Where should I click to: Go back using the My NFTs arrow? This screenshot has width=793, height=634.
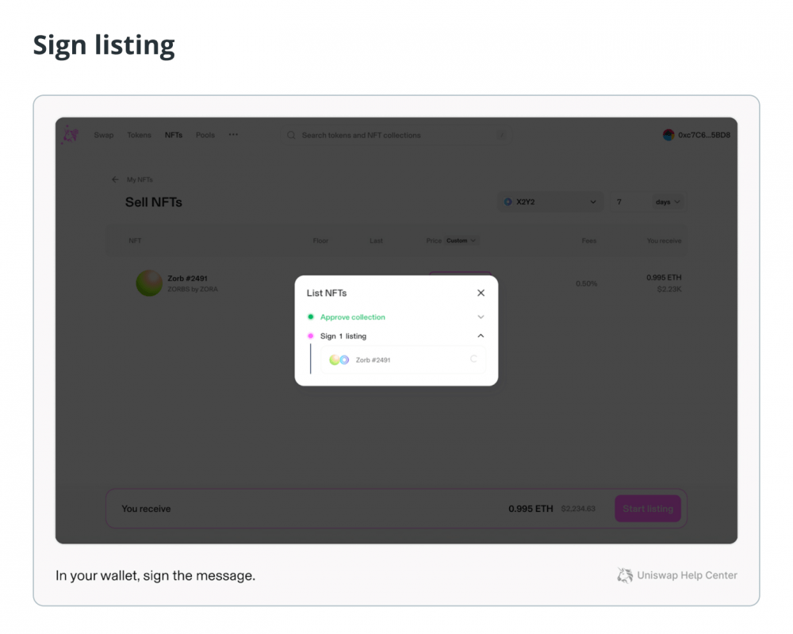(x=115, y=179)
